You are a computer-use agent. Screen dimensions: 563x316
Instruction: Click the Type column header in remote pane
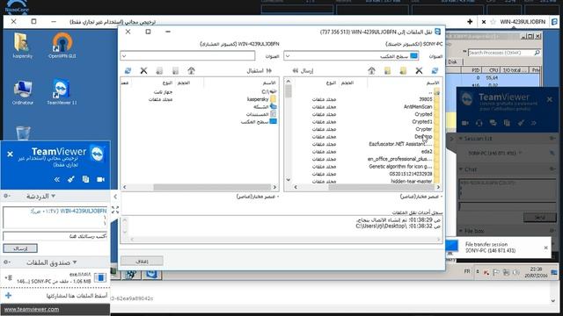pos(167,83)
